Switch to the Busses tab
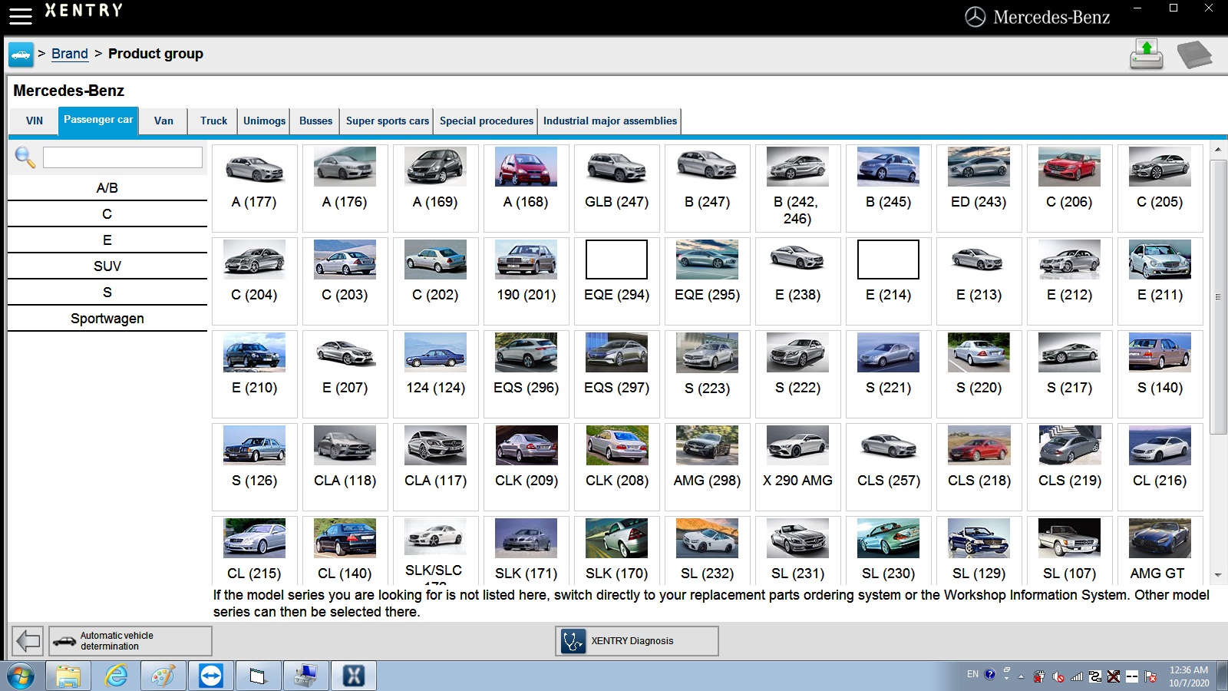 (315, 121)
